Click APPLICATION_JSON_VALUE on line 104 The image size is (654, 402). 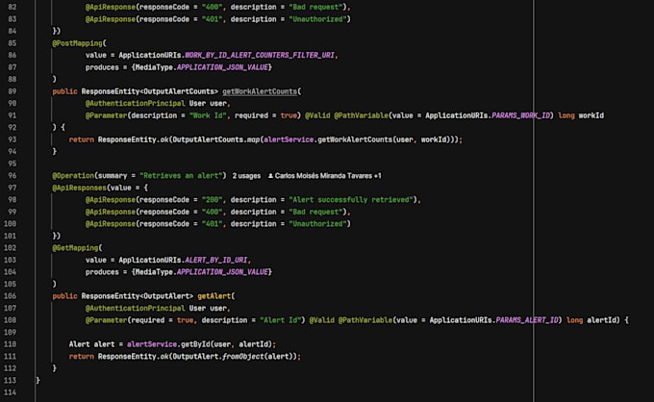(222, 272)
